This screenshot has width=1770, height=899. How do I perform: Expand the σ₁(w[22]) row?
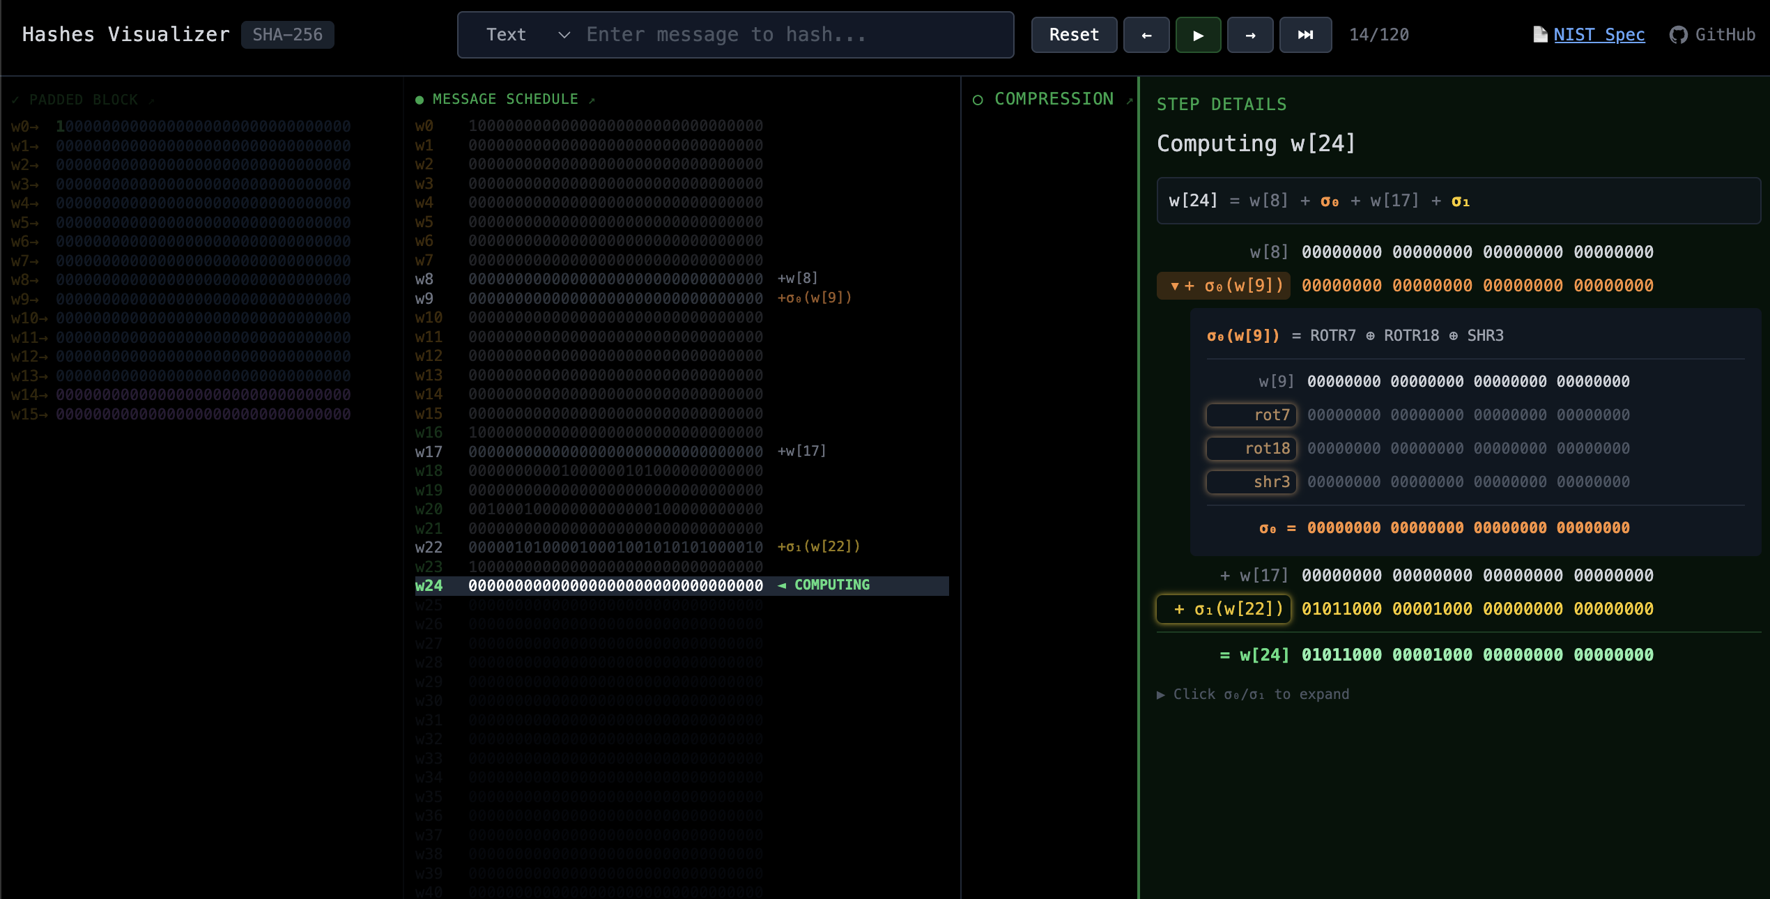pyautogui.click(x=1224, y=609)
